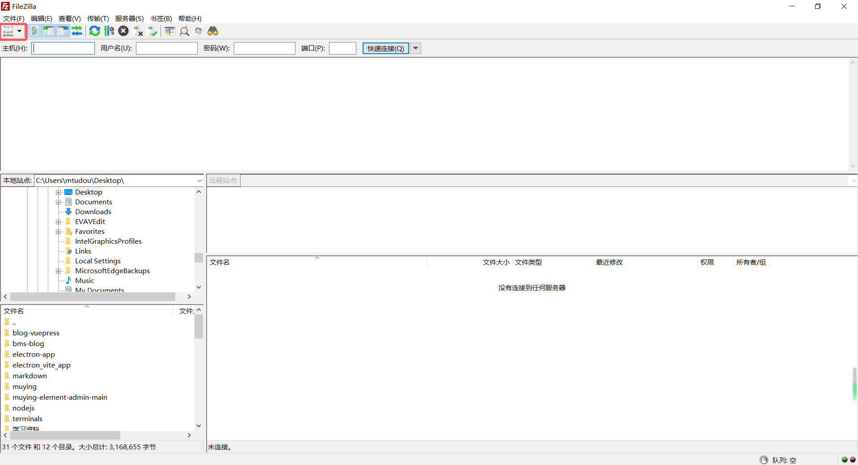Image resolution: width=858 pixels, height=465 pixels.
Task: Open the binoculars file search
Action: [x=213, y=31]
